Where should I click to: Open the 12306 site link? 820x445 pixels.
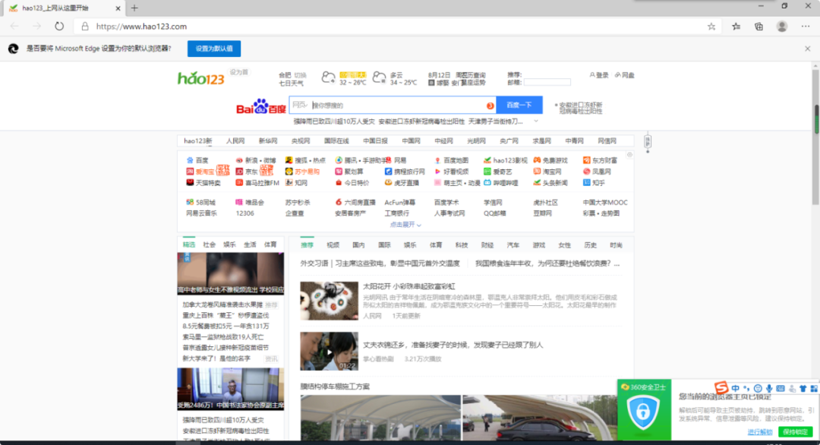click(244, 213)
